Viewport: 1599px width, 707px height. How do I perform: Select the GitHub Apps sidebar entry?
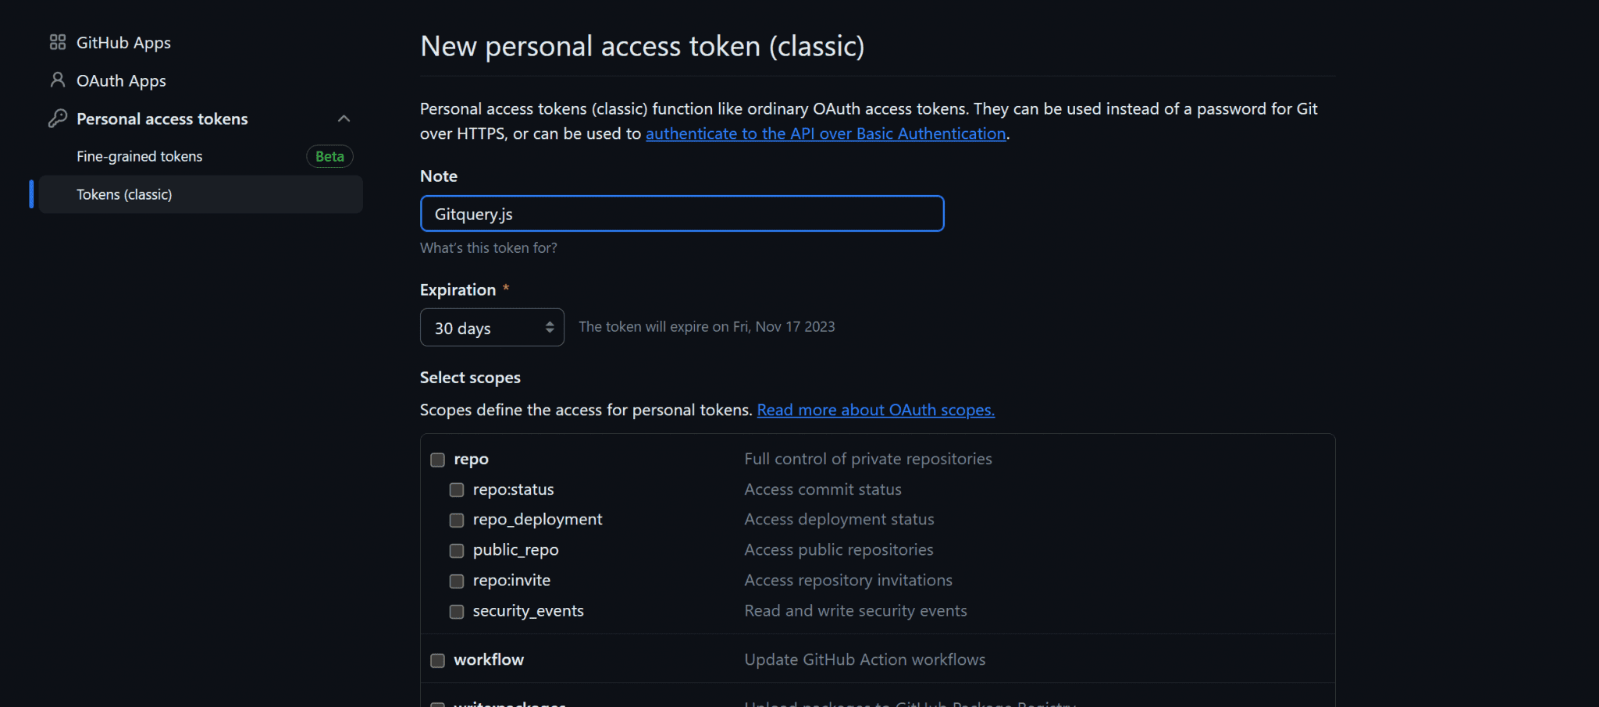click(123, 42)
